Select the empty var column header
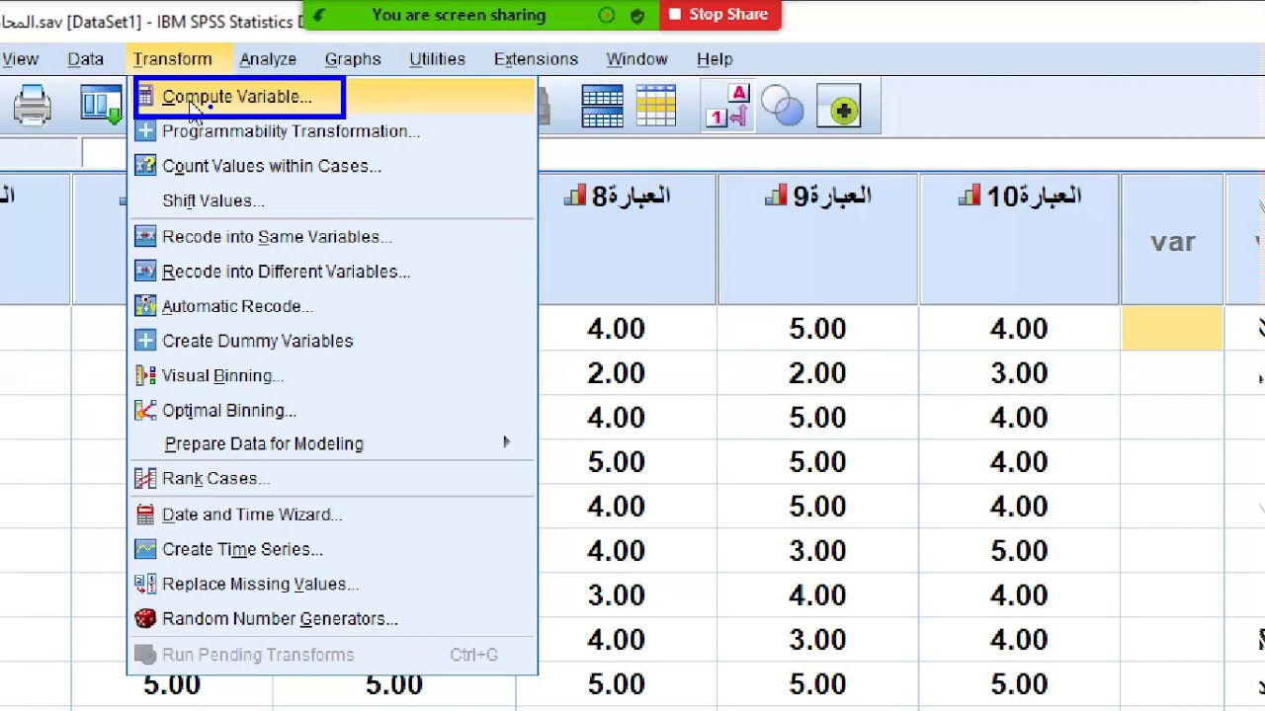Viewport: 1265px width, 711px height. (1173, 239)
